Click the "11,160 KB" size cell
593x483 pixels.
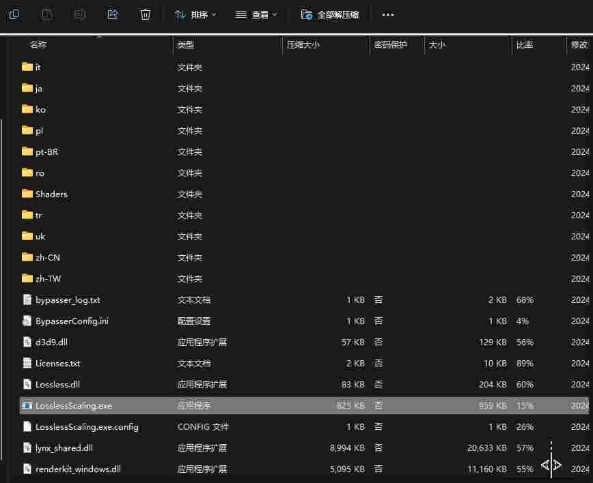[486, 469]
